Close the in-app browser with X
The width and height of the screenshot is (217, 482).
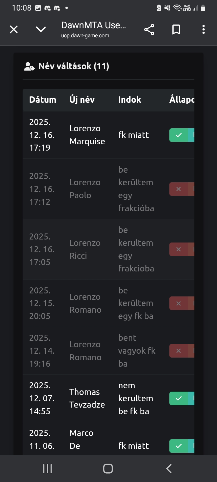pos(14,30)
